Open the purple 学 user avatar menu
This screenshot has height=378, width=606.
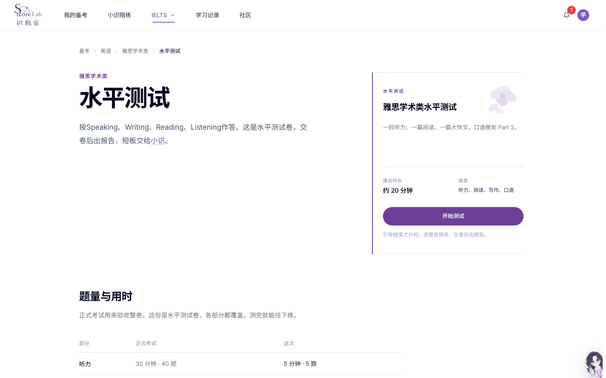coord(583,15)
